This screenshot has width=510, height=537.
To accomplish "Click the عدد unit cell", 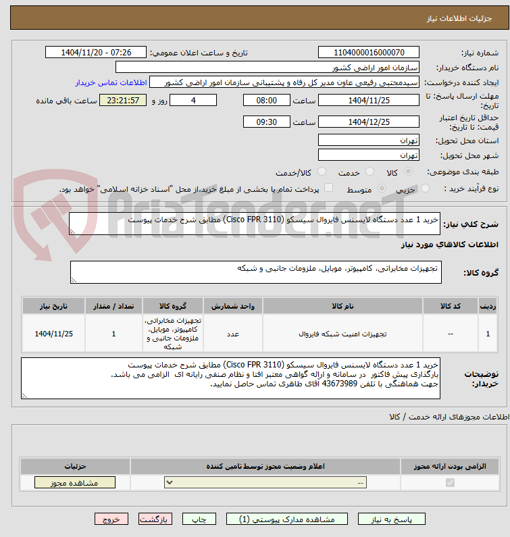I will click(233, 334).
